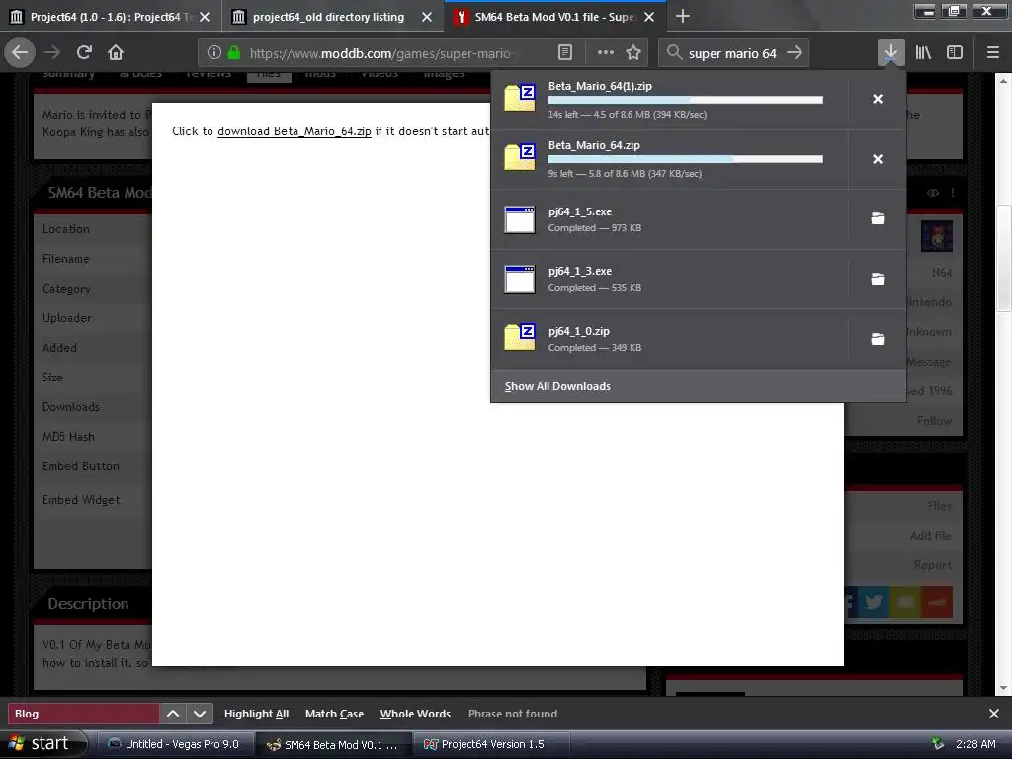Click the system tray notification icon

pos(938,744)
